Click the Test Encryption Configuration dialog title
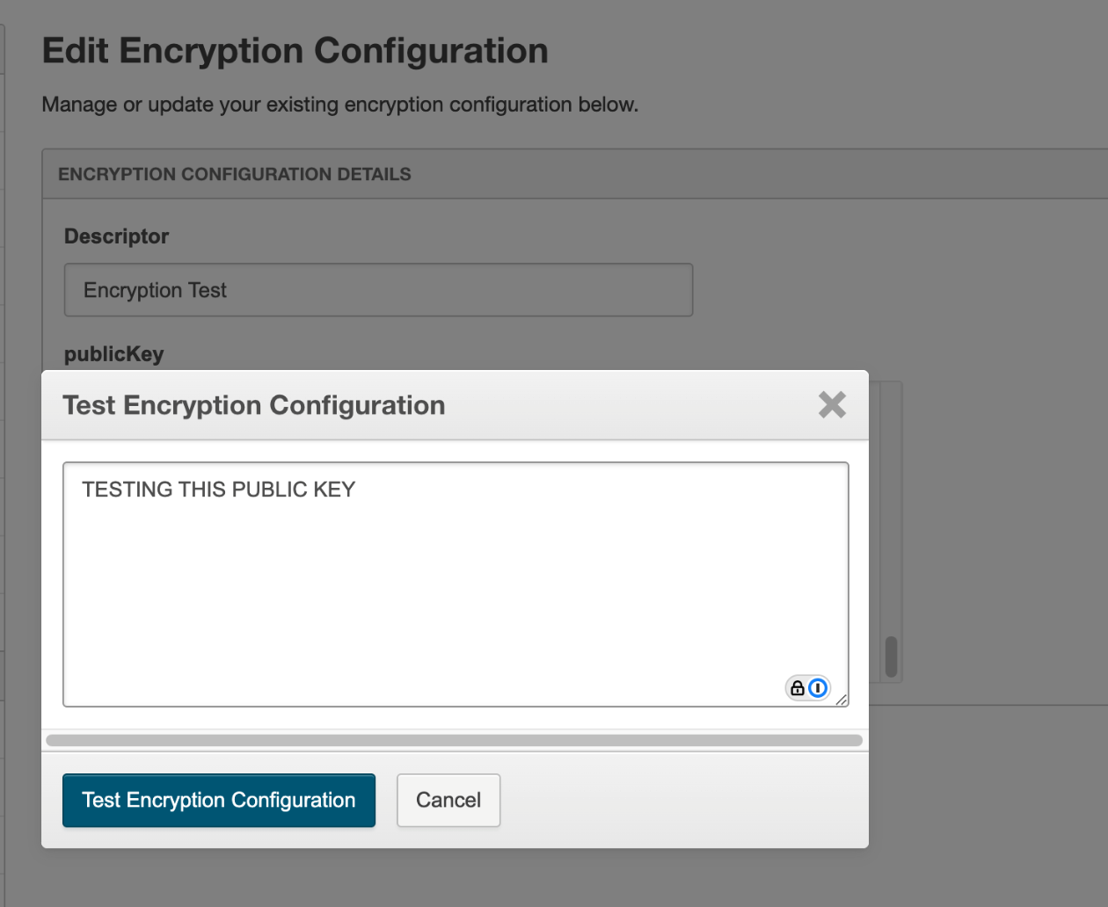 (x=254, y=405)
